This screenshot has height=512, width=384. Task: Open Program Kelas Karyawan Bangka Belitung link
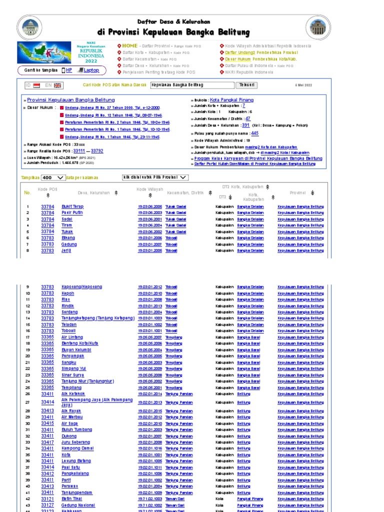coord(258,158)
